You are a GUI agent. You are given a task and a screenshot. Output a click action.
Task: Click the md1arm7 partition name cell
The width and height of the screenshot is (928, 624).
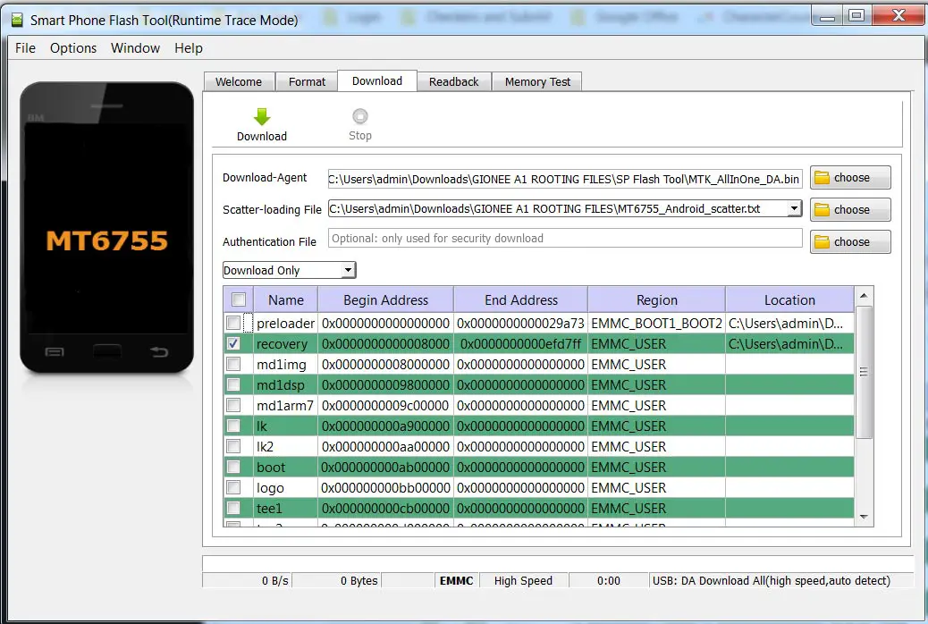point(285,406)
